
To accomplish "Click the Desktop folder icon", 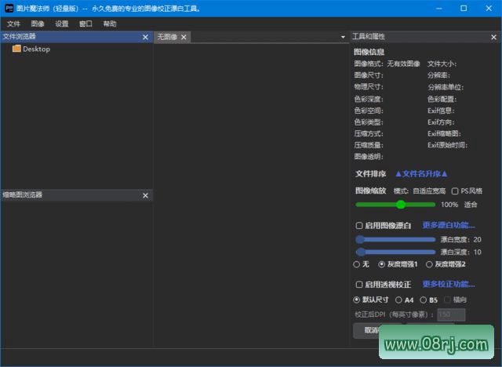I will coord(16,49).
